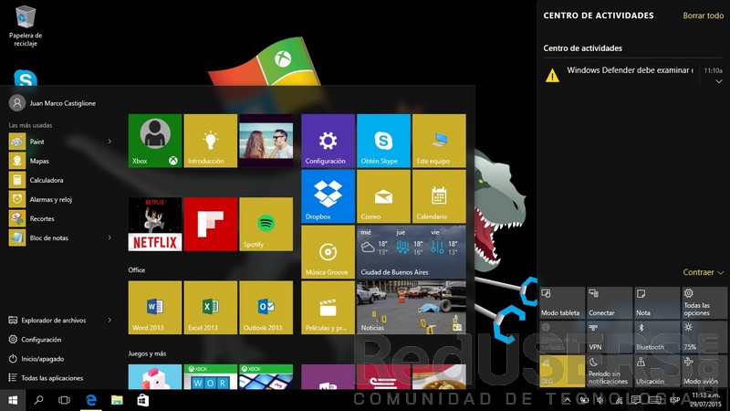
Task: Open the Correo mail tile
Action: point(383,196)
